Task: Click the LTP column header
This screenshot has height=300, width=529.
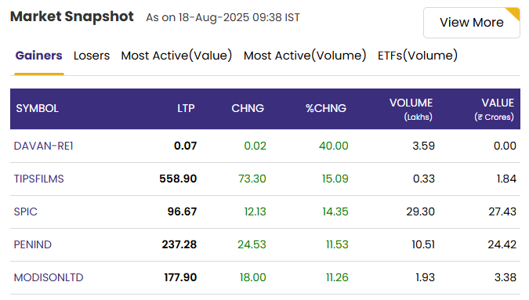Action: [x=186, y=108]
